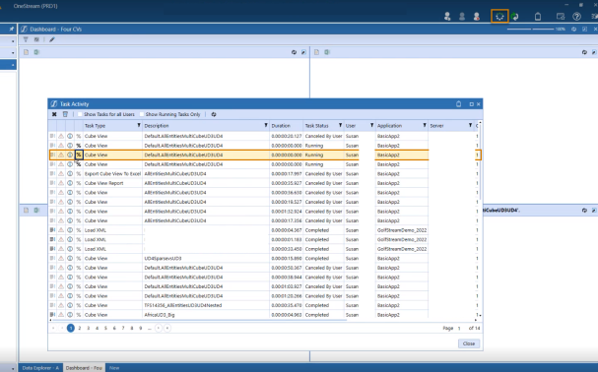Refresh the Task Activity list
The height and width of the screenshot is (372, 598).
pos(214,114)
